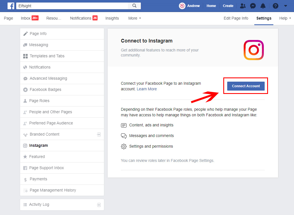
Task: Click the messages bubble icon beside 'Messages and comments'
Action: click(124, 136)
